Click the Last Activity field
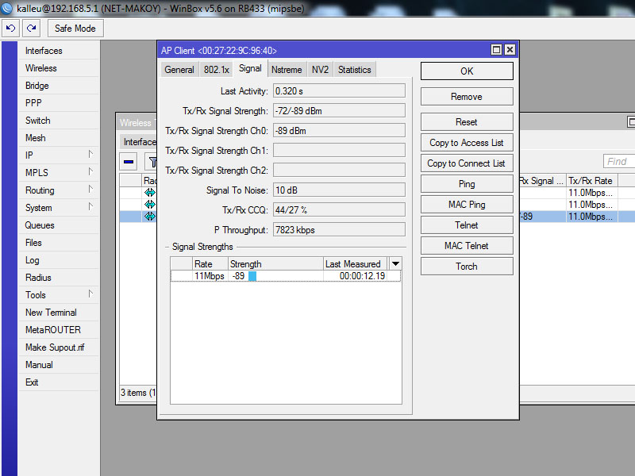This screenshot has width=635, height=476. (339, 91)
